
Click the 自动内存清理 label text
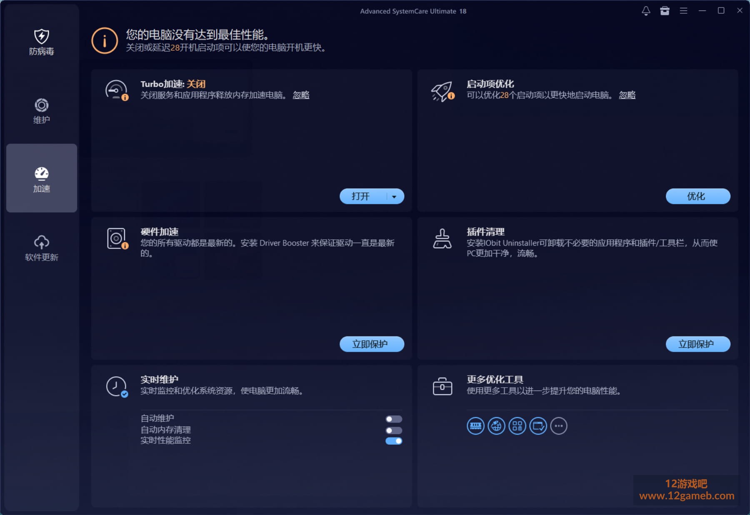166,429
